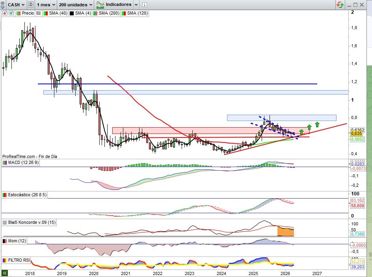Click the yellow 0,635 price label
Image resolution: width=372 pixels, height=277 pixels.
357,133
